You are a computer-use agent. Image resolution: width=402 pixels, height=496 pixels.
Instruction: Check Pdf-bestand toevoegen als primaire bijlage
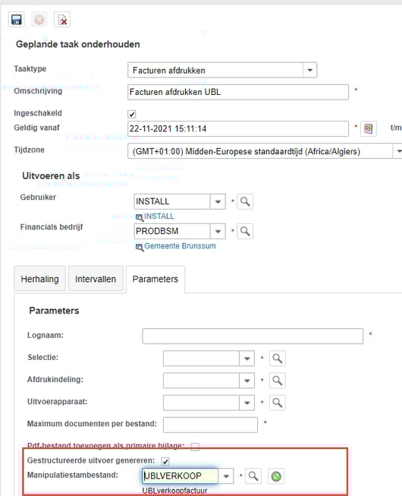(195, 447)
